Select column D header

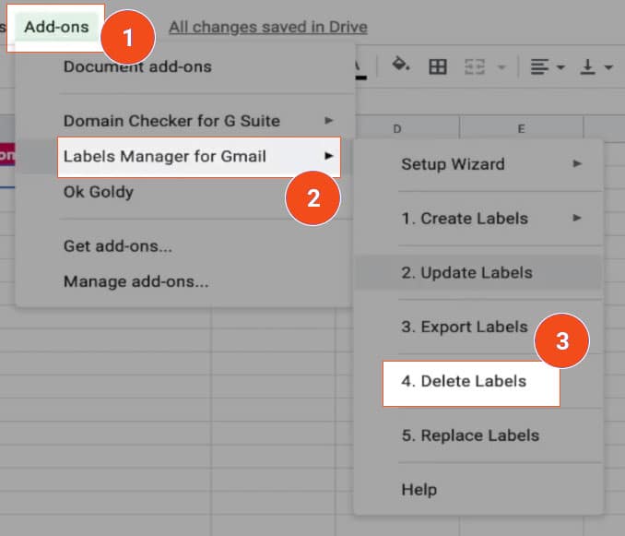point(407,128)
